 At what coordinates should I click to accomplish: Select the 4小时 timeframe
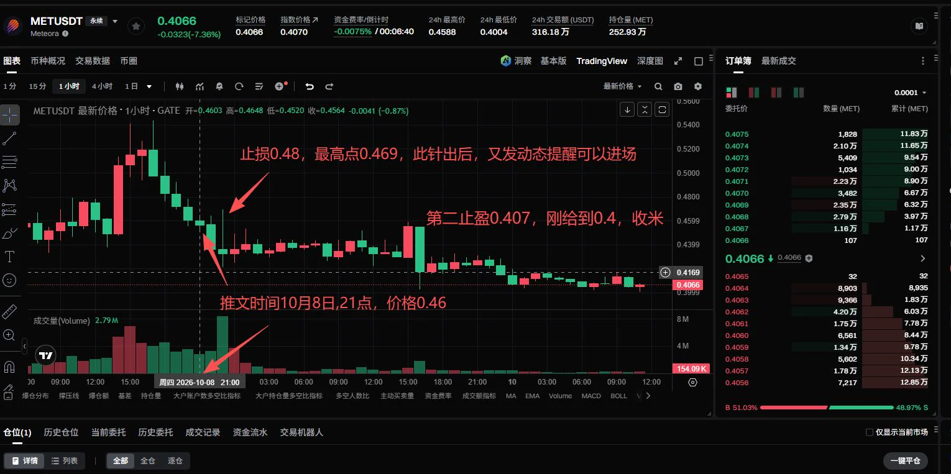click(x=102, y=86)
